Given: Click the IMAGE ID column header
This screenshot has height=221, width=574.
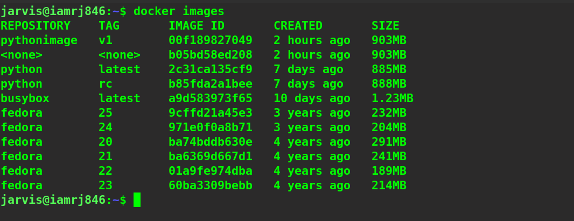Looking at the screenshot, I should [x=197, y=26].
